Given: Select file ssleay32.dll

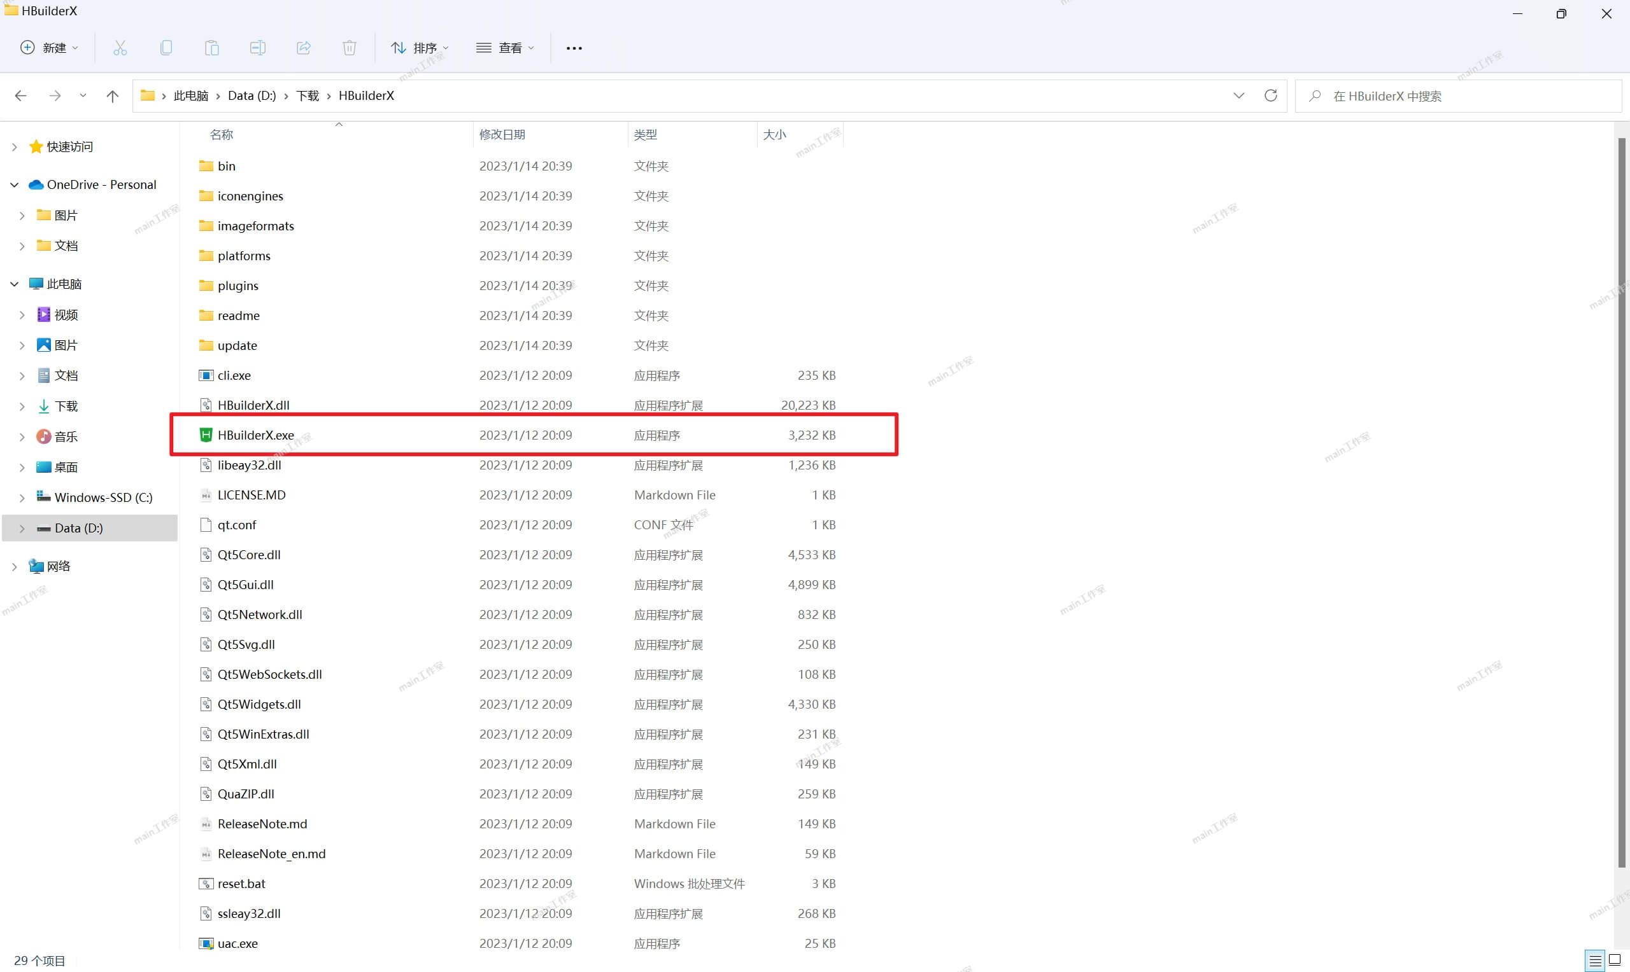Looking at the screenshot, I should tap(249, 913).
